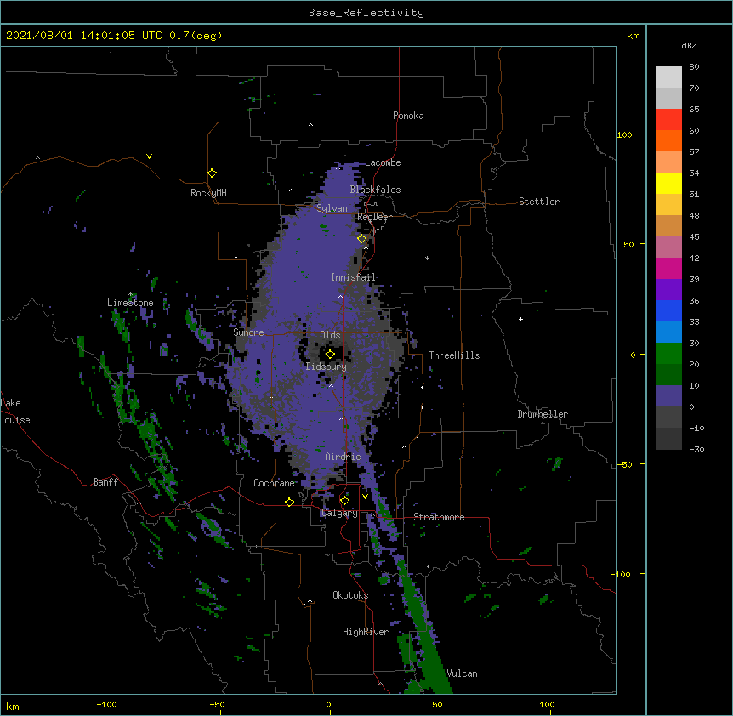
Task: Click the dBZ legend heading
Action: click(689, 45)
